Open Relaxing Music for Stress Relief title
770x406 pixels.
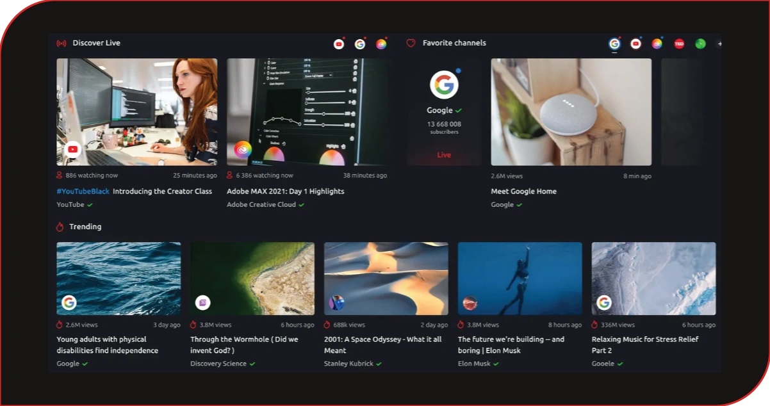[645, 345]
